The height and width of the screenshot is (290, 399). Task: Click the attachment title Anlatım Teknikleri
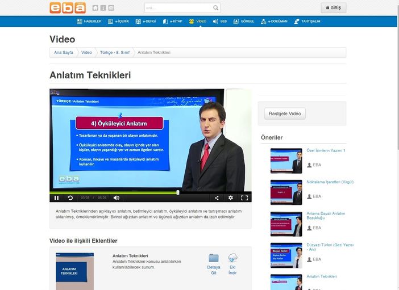coord(130,256)
